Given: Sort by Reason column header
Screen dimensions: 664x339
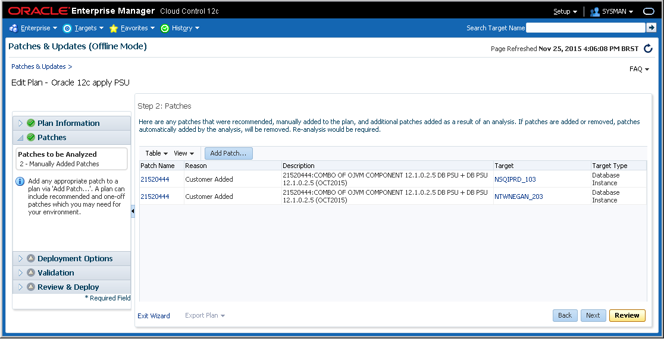Looking at the screenshot, I should pos(233,166).
